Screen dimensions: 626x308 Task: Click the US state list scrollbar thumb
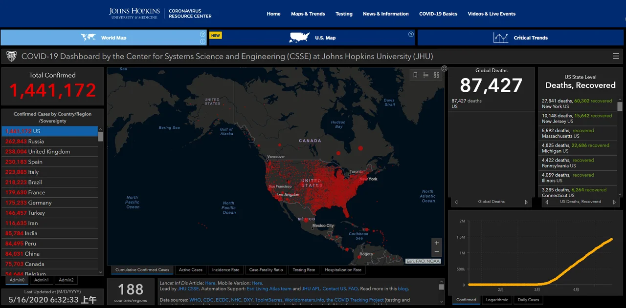click(x=620, y=107)
